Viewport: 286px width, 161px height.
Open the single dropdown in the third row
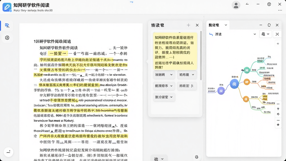point(164,97)
